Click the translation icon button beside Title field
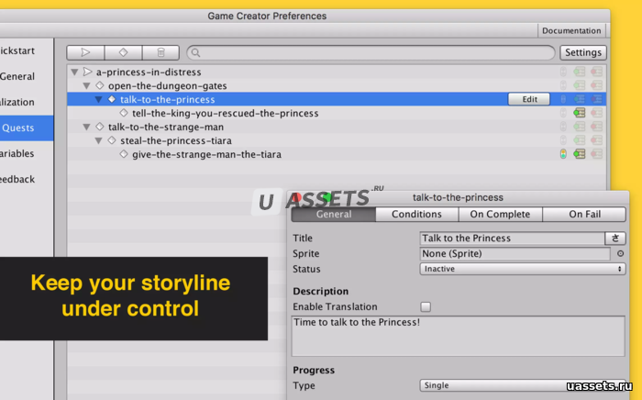The width and height of the screenshot is (642, 400). pyautogui.click(x=615, y=238)
